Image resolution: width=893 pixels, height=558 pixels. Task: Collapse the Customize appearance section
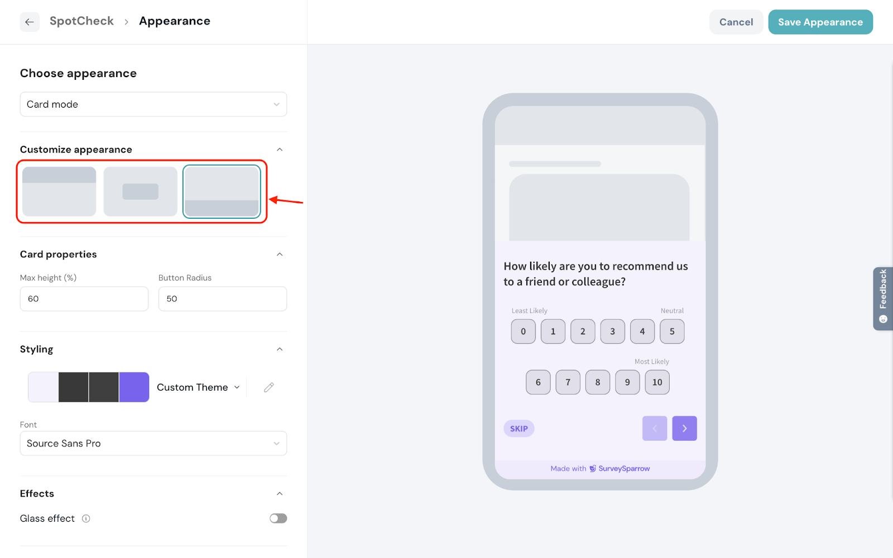pos(280,150)
